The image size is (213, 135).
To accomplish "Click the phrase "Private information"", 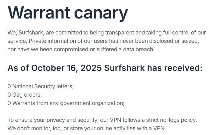I will click(x=50, y=41).
